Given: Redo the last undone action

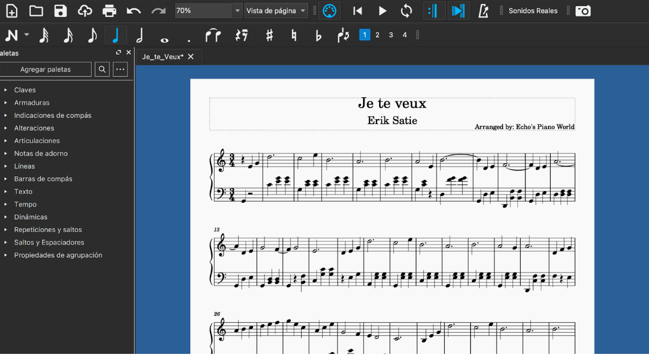Looking at the screenshot, I should (x=158, y=11).
